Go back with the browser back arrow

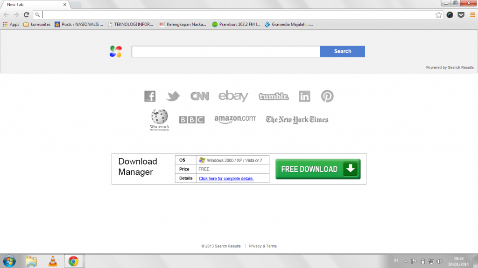click(6, 14)
